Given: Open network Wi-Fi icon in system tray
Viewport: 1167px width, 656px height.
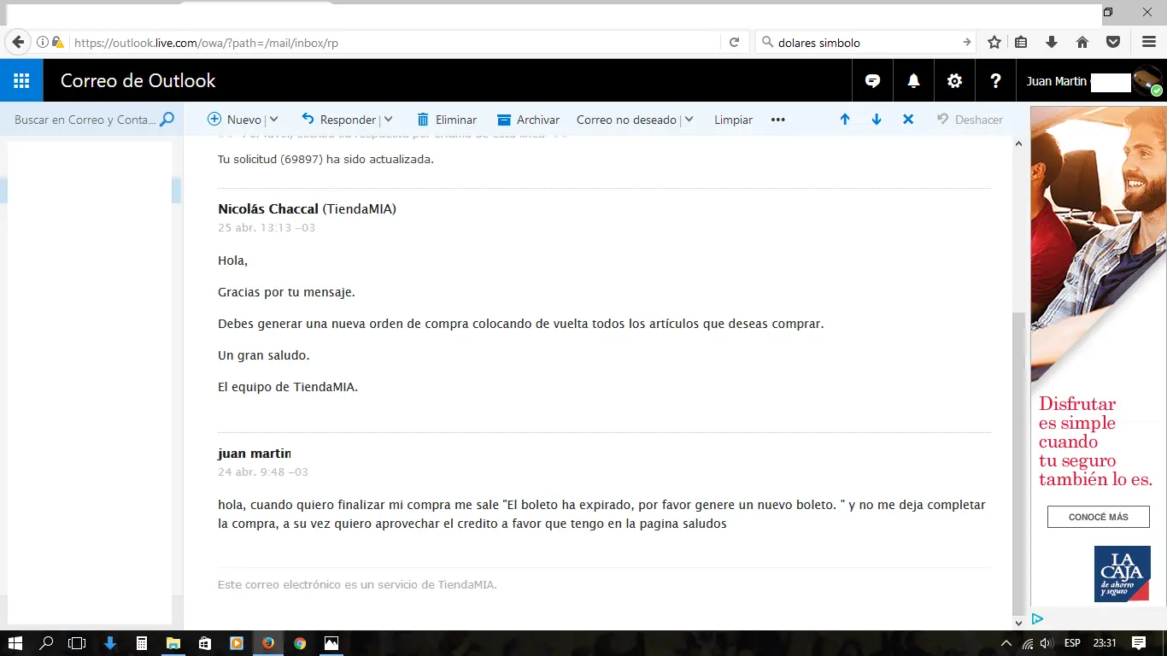Looking at the screenshot, I should pyautogui.click(x=1028, y=643).
